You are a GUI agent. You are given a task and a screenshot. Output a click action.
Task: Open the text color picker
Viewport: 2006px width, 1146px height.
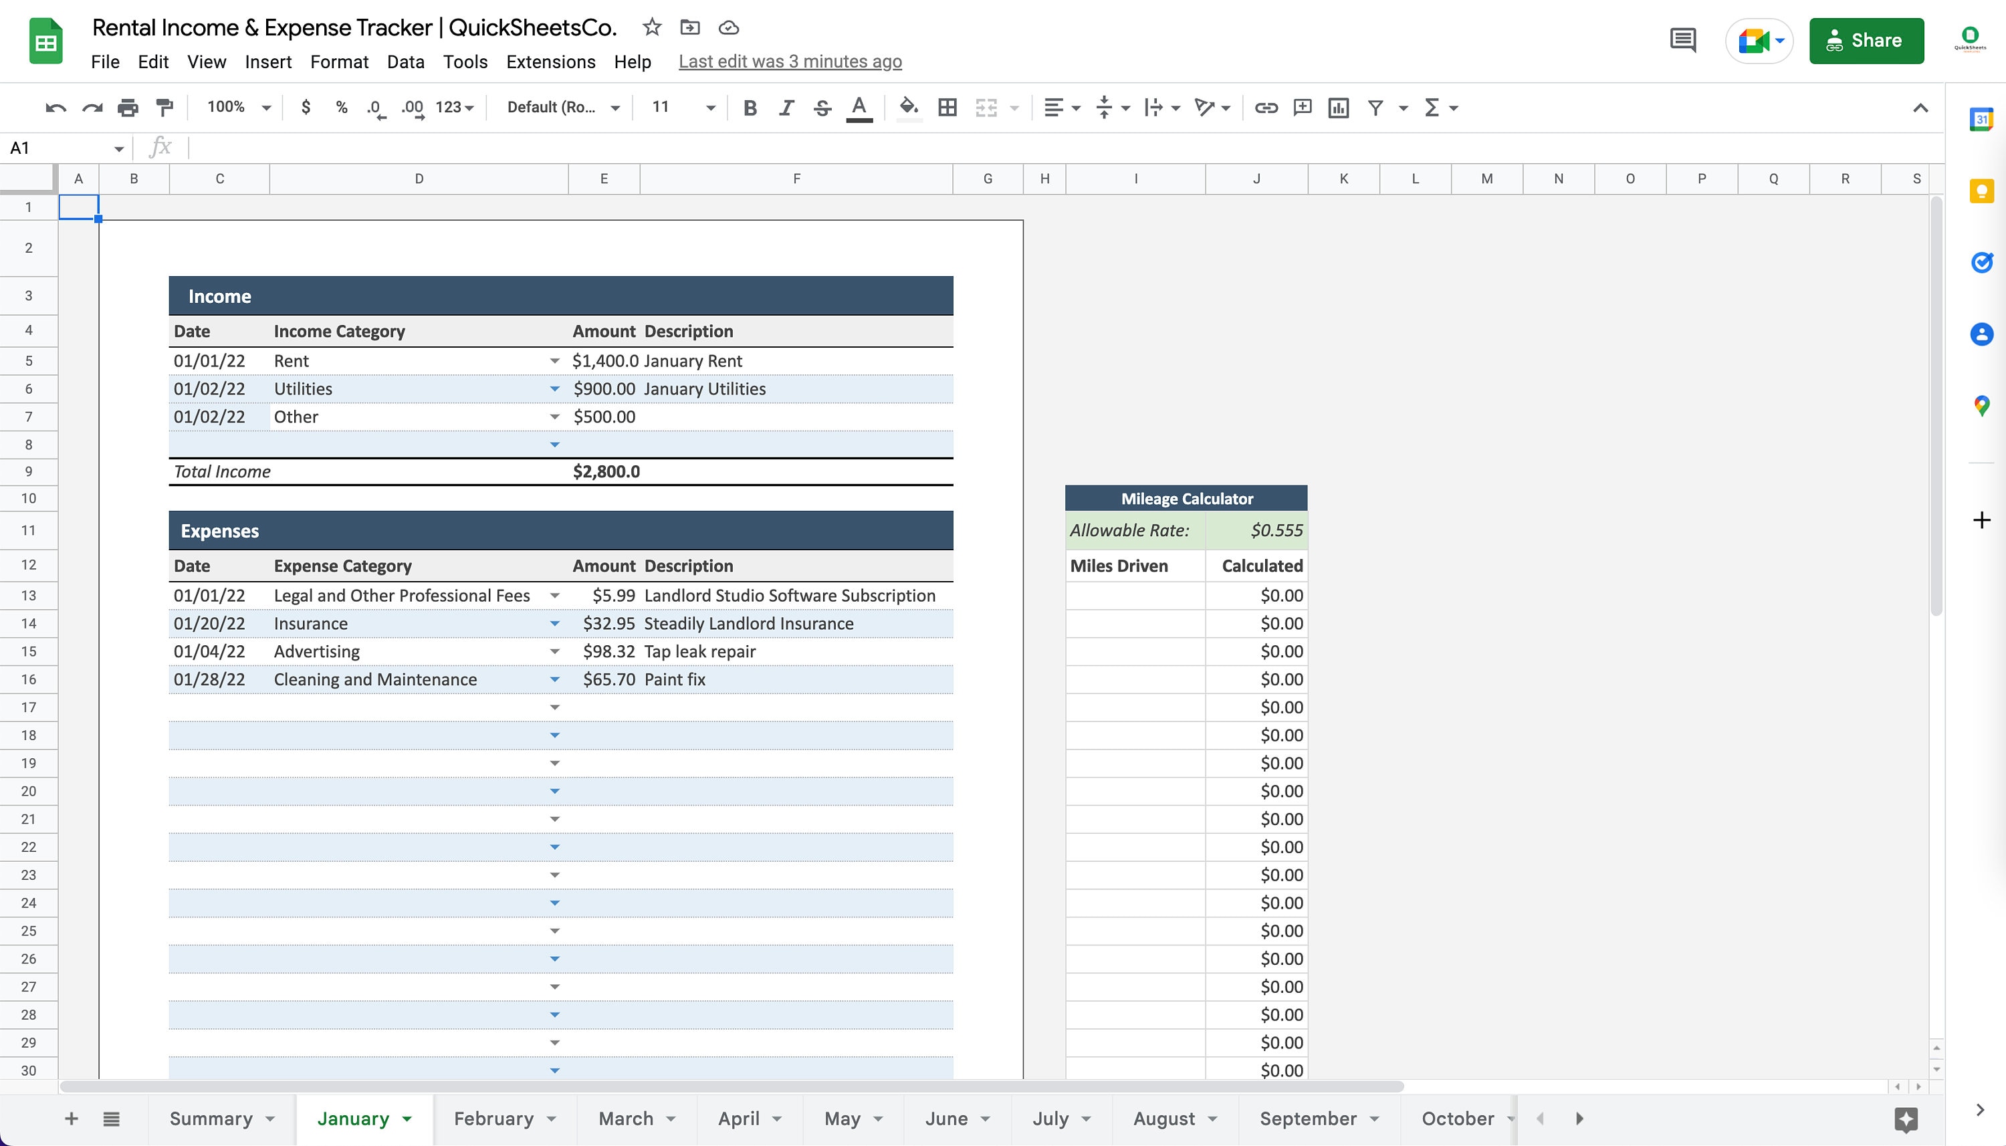859,107
